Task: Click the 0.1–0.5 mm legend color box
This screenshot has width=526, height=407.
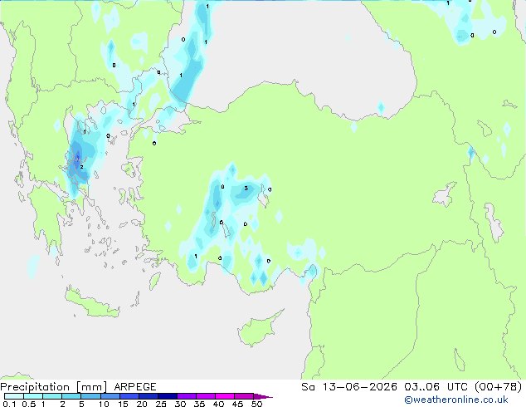Action: [14, 396]
